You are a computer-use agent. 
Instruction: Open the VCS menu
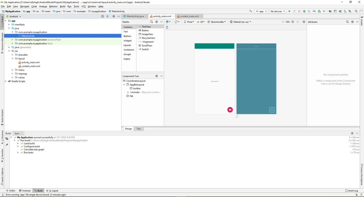point(83,6)
